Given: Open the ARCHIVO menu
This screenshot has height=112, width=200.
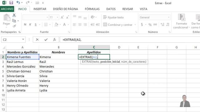Looking at the screenshot, I should tap(7, 9).
